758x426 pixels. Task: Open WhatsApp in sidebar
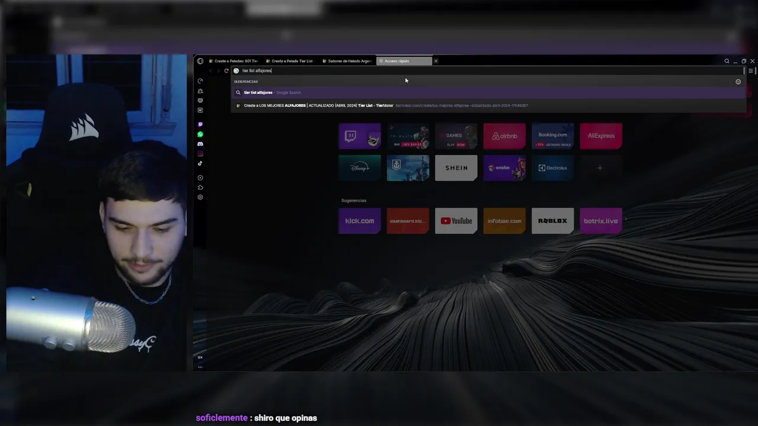tap(200, 134)
